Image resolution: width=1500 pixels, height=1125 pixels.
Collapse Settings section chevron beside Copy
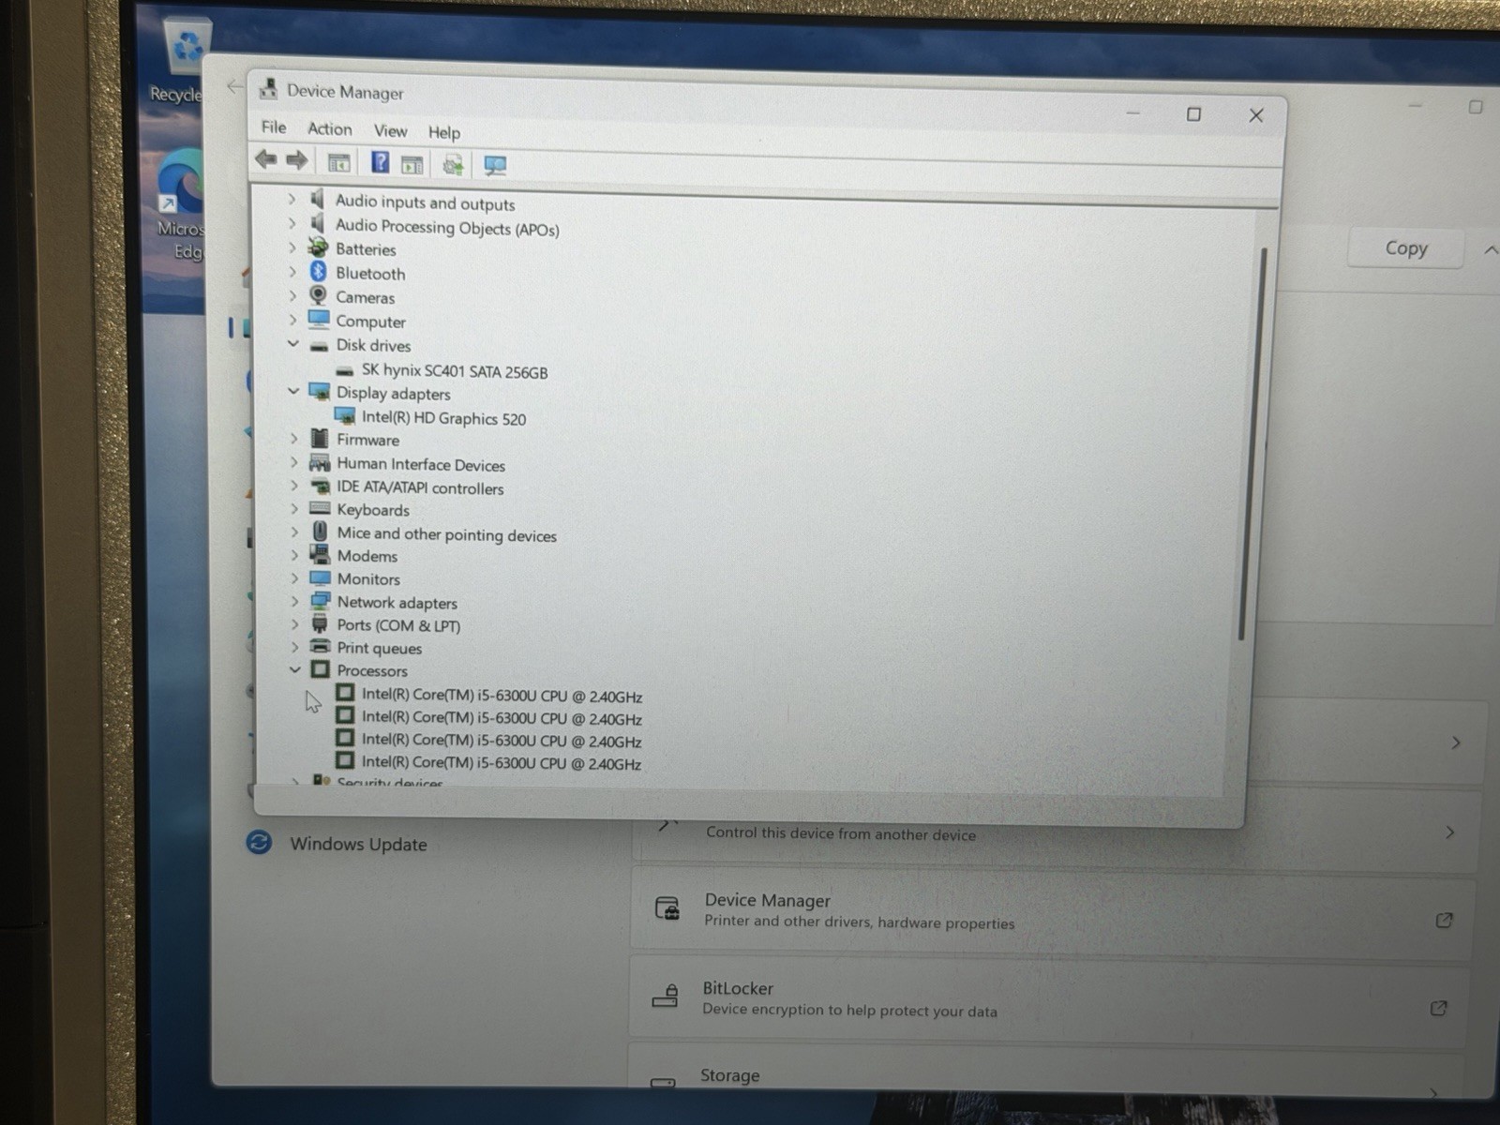click(1490, 250)
